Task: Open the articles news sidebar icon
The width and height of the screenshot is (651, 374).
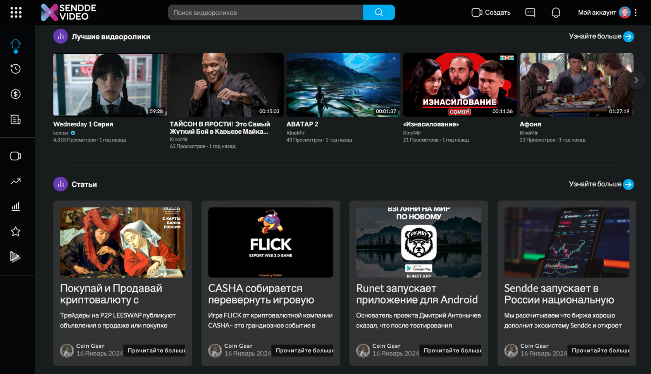Action: (x=15, y=119)
